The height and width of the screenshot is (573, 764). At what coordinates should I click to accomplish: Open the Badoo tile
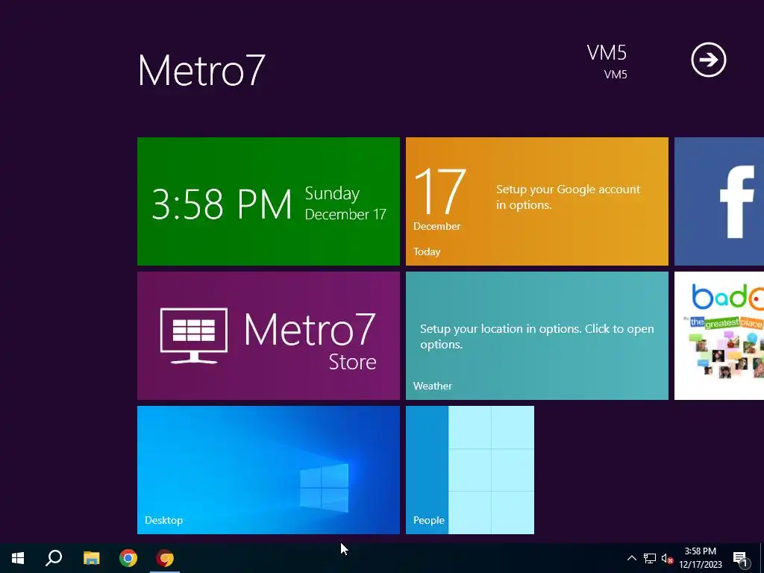[719, 336]
